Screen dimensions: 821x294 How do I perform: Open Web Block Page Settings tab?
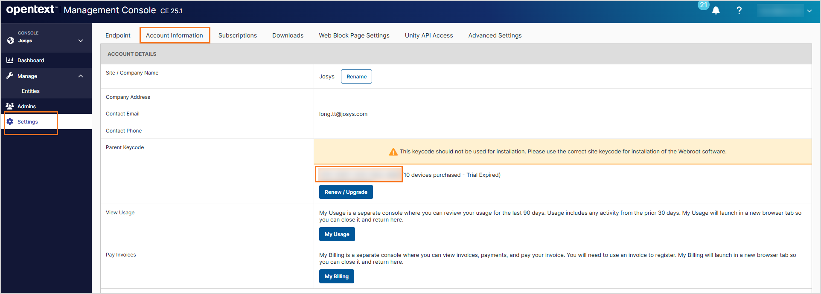[x=354, y=35]
